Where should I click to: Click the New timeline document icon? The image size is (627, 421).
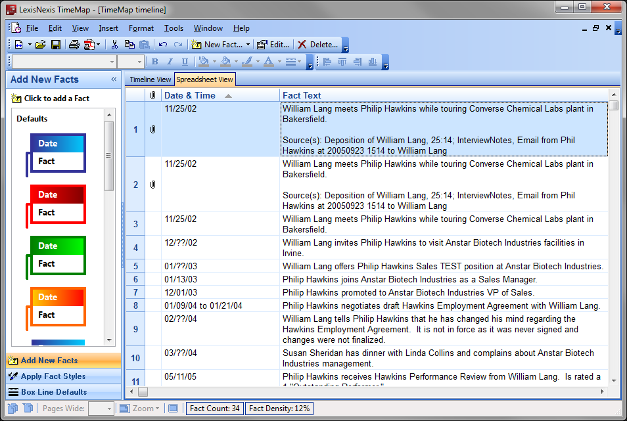(19, 45)
